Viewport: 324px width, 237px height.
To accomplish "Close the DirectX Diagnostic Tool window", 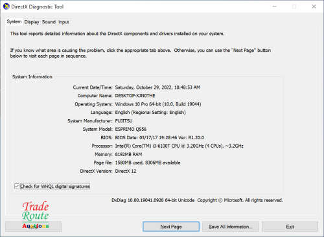I will [314, 6].
